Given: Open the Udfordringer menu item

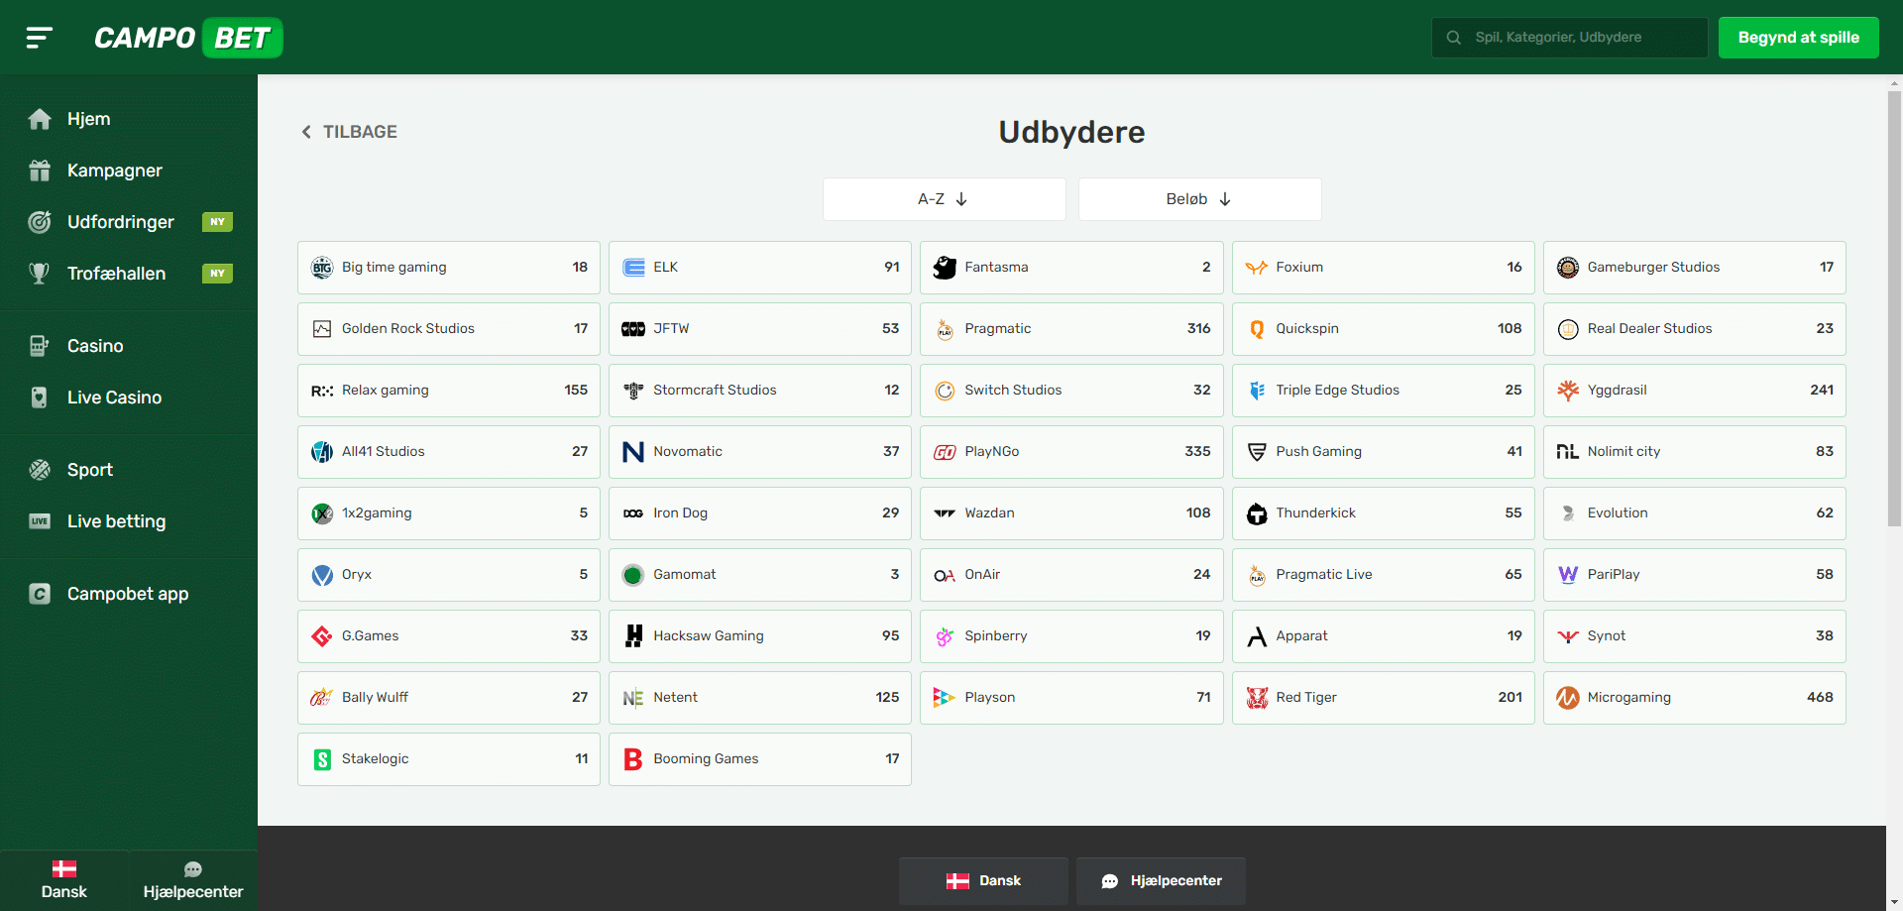Looking at the screenshot, I should (x=129, y=222).
